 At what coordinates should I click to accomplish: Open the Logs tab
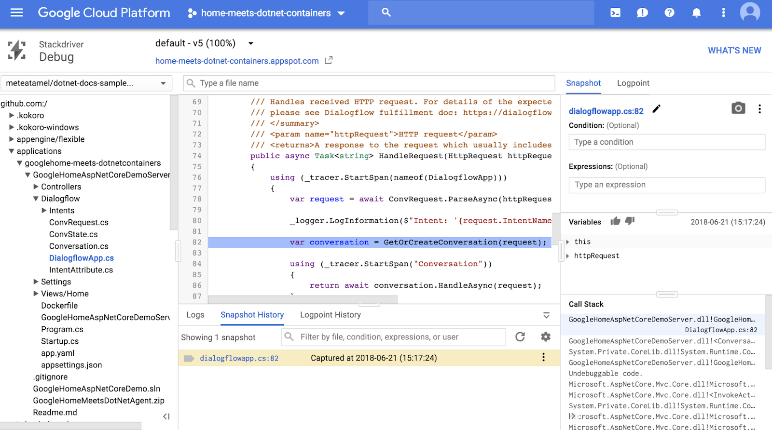pyautogui.click(x=195, y=315)
